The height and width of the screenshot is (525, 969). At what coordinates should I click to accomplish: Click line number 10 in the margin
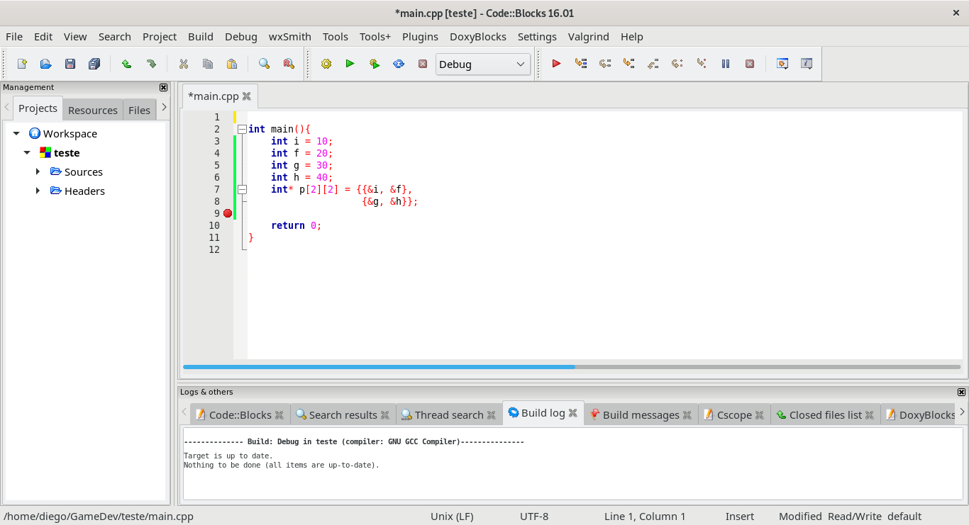214,225
